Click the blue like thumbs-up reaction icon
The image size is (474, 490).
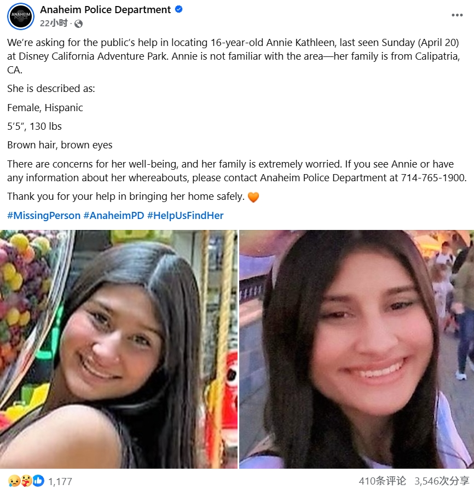click(38, 481)
